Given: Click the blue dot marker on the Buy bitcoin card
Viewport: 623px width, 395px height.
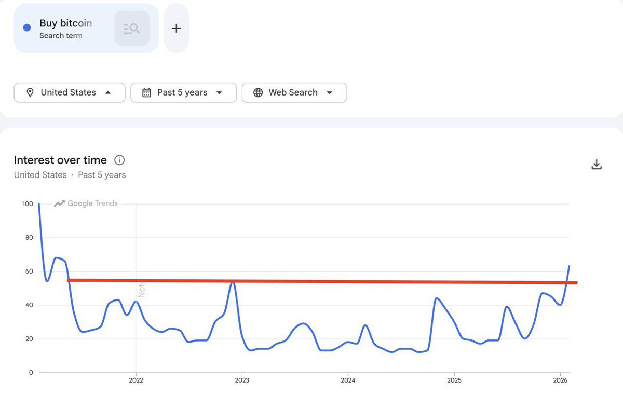Looking at the screenshot, I should click(x=26, y=28).
